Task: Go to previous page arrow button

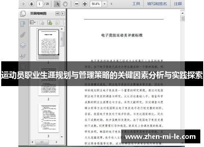Action: pos(23,4)
